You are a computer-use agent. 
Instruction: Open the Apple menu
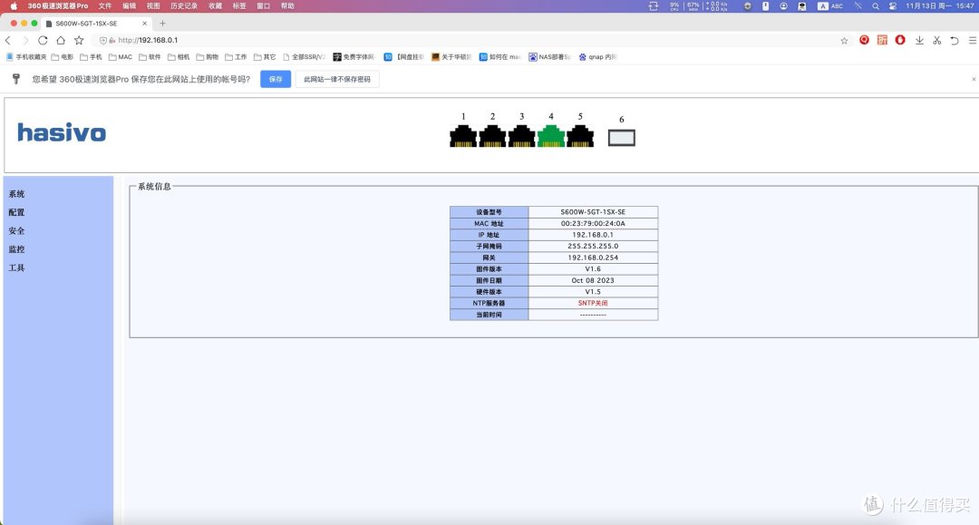click(13, 6)
